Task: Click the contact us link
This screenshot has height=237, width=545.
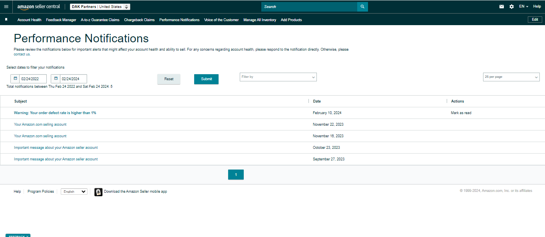Action: [x=22, y=54]
